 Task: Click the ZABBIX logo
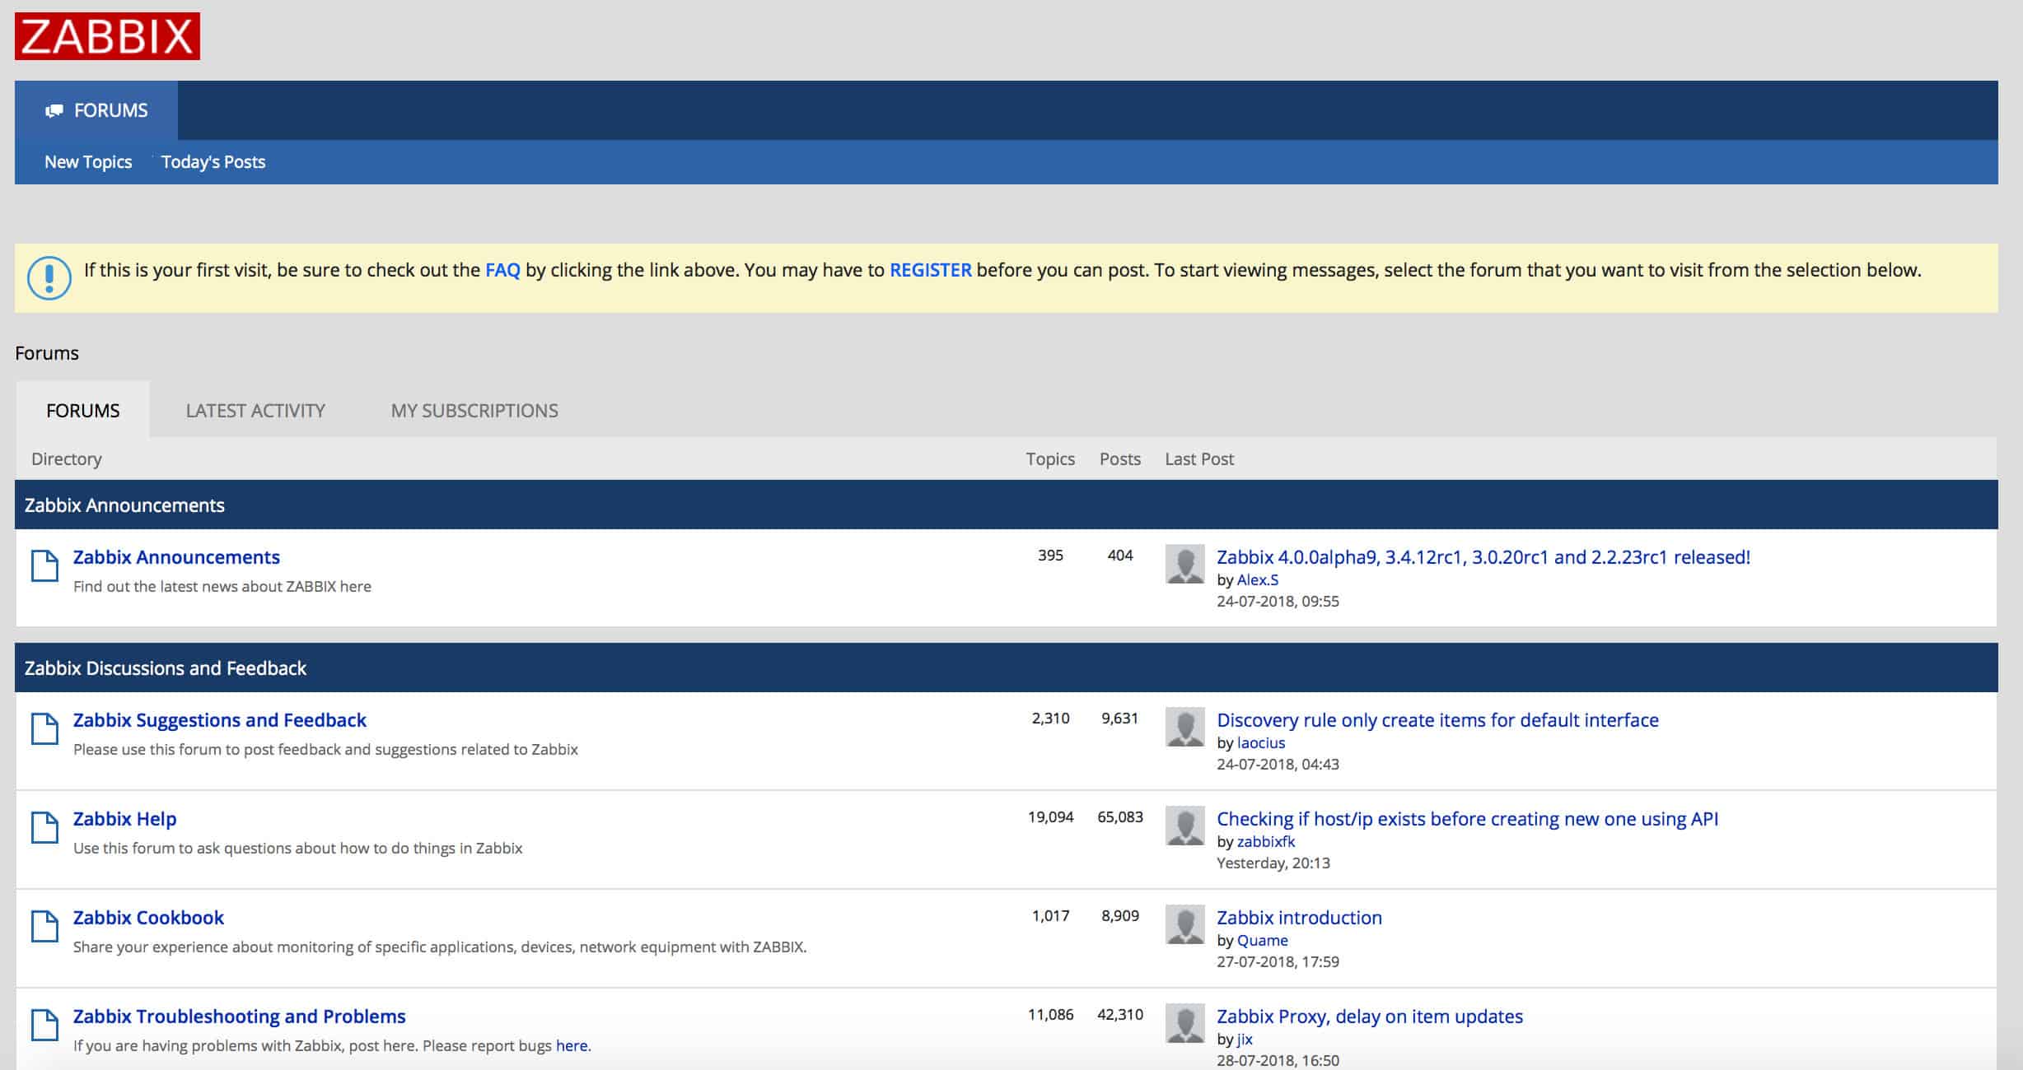107,35
